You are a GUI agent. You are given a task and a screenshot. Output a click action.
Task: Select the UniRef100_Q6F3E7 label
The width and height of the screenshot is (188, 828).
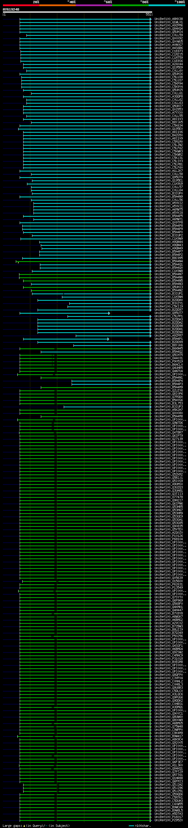pyautogui.click(x=169, y=763)
